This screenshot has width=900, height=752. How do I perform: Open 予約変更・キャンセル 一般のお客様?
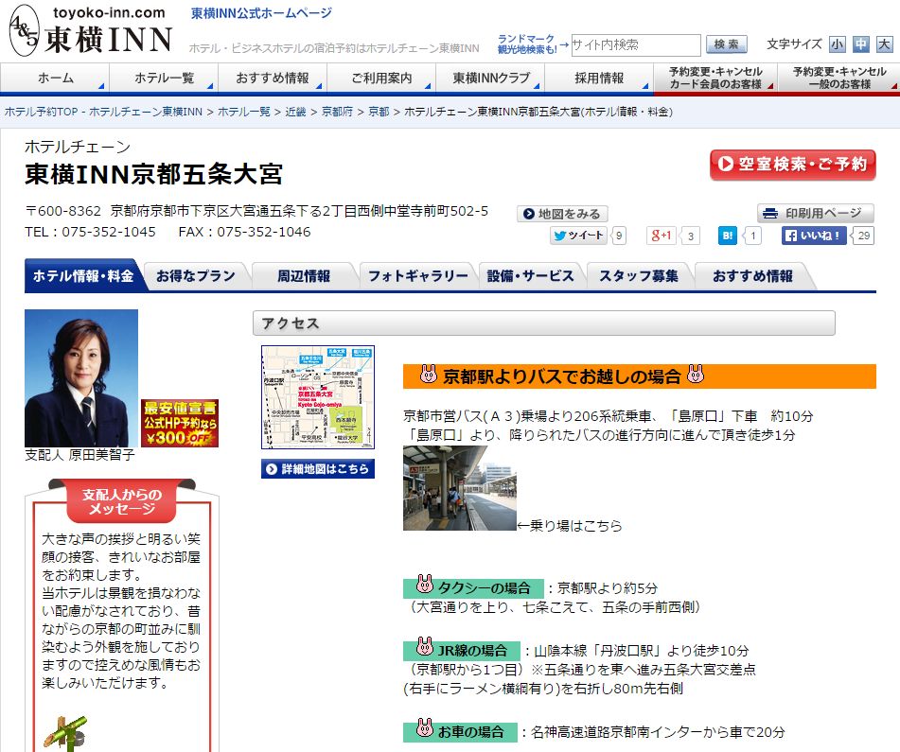(x=839, y=78)
